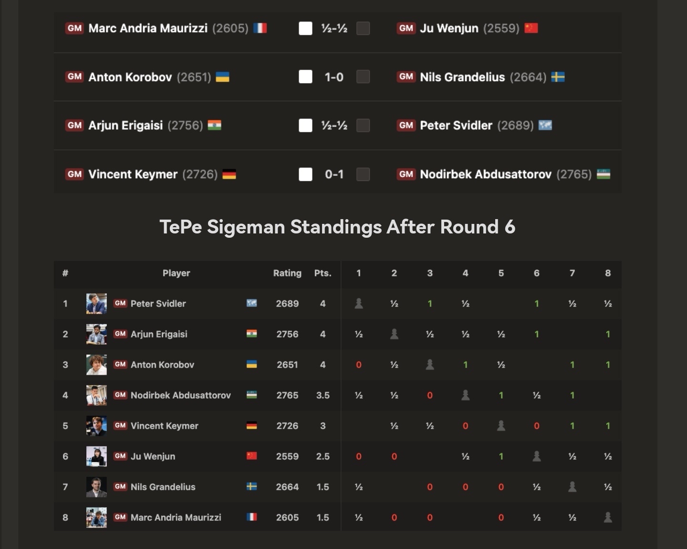Open Nodirbek Abdusattorov's name link in the pairings

[486, 174]
